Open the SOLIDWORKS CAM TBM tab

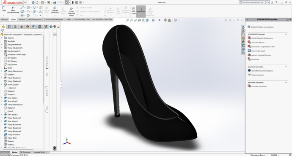[x=102, y=19]
